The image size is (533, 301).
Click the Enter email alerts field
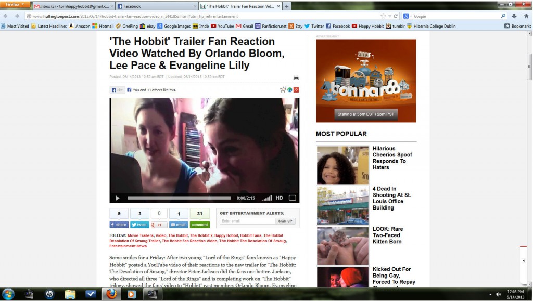click(x=247, y=221)
